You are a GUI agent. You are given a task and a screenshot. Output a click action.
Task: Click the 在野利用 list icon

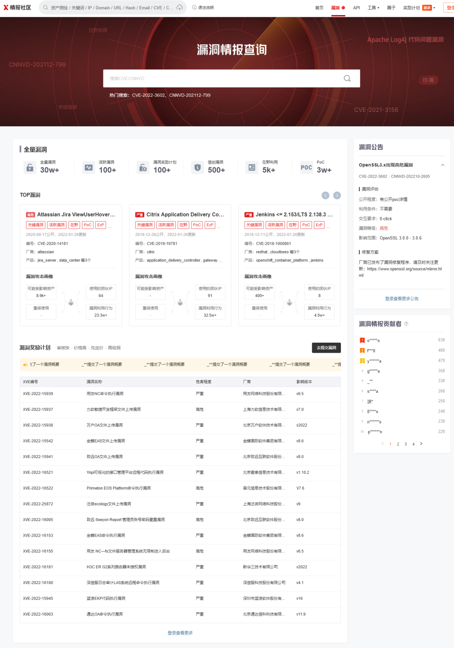(252, 167)
